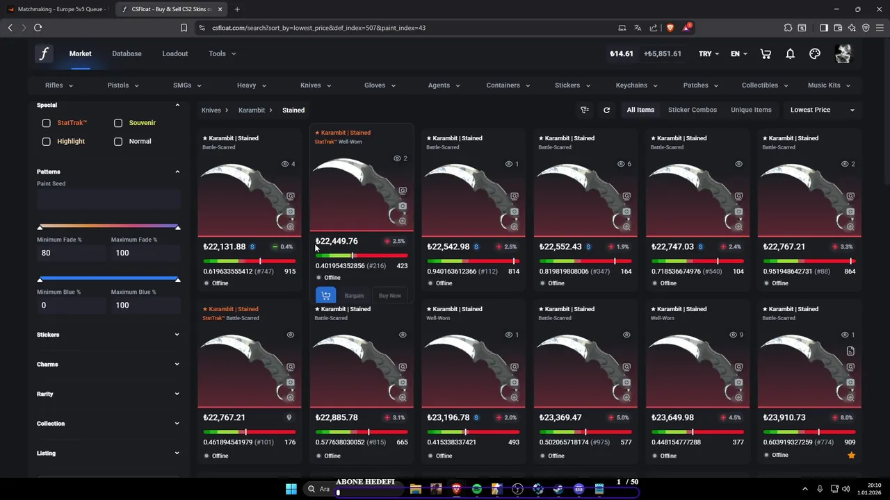
Task: Open the Windows Start menu
Action: click(x=291, y=489)
